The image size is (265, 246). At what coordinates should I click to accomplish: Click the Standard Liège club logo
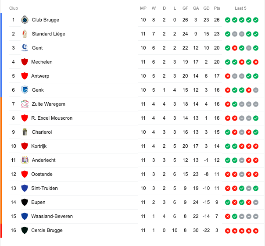point(25,34)
